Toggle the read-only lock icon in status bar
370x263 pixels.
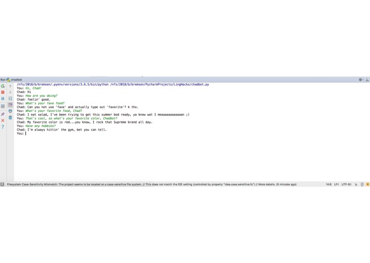(356, 184)
